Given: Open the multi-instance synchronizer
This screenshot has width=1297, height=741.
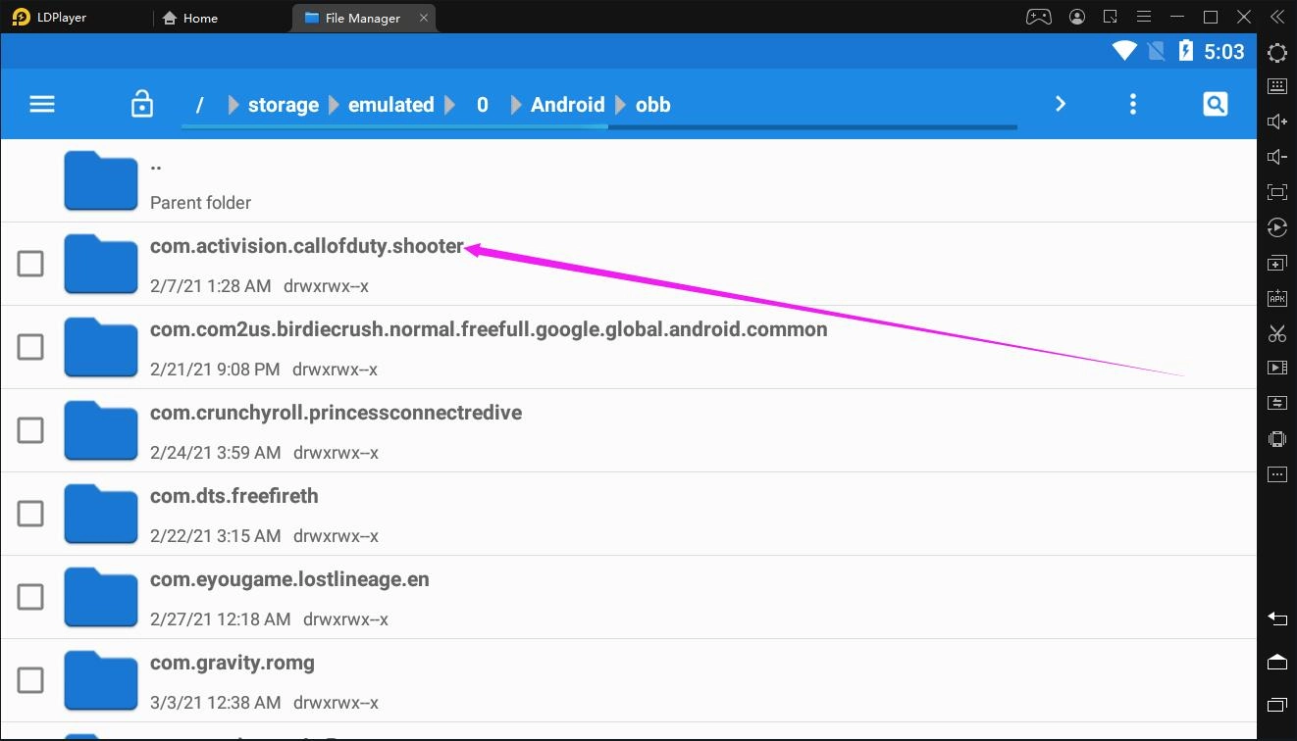Looking at the screenshot, I should click(1276, 402).
